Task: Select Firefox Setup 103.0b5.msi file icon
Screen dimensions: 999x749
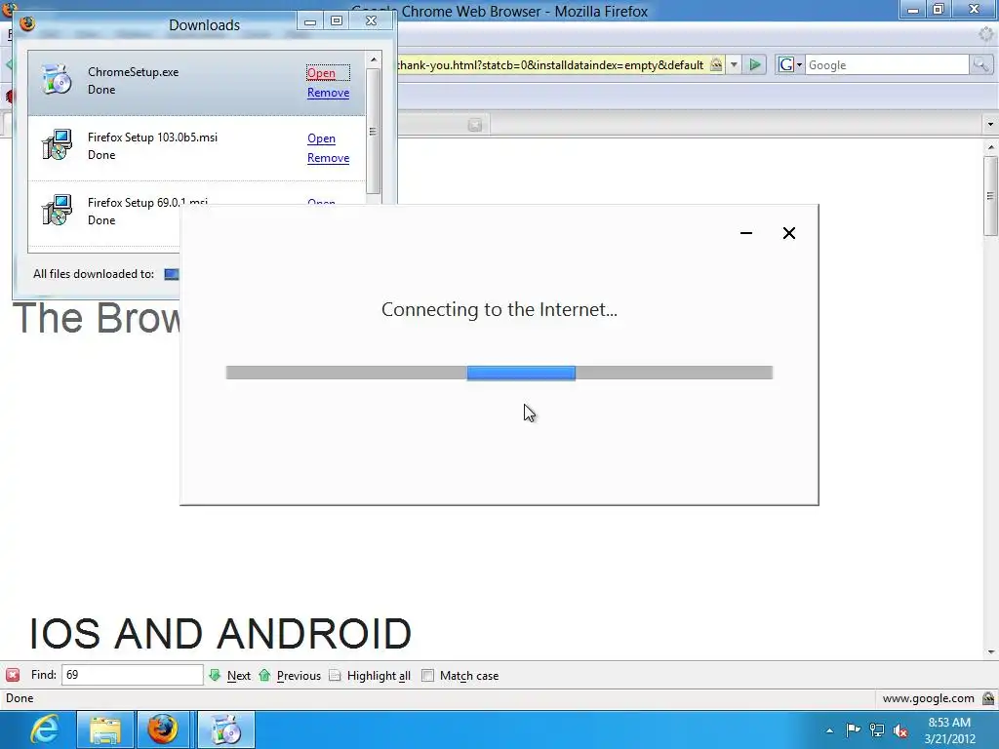Action: (56, 145)
